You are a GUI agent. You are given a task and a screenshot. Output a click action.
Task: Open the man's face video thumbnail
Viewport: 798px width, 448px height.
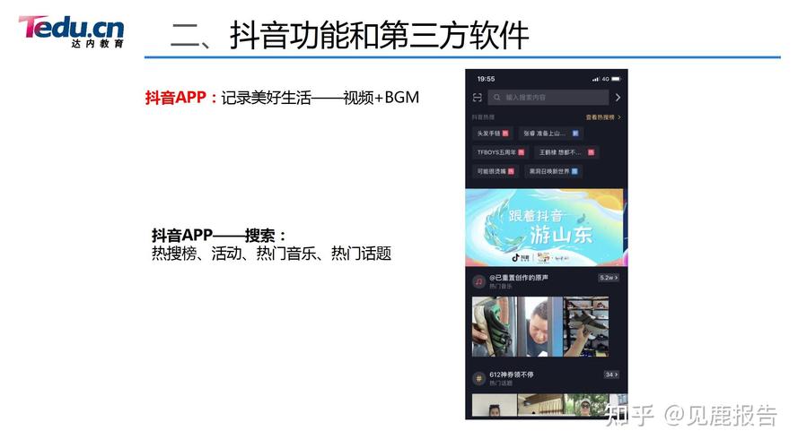pos(539,327)
